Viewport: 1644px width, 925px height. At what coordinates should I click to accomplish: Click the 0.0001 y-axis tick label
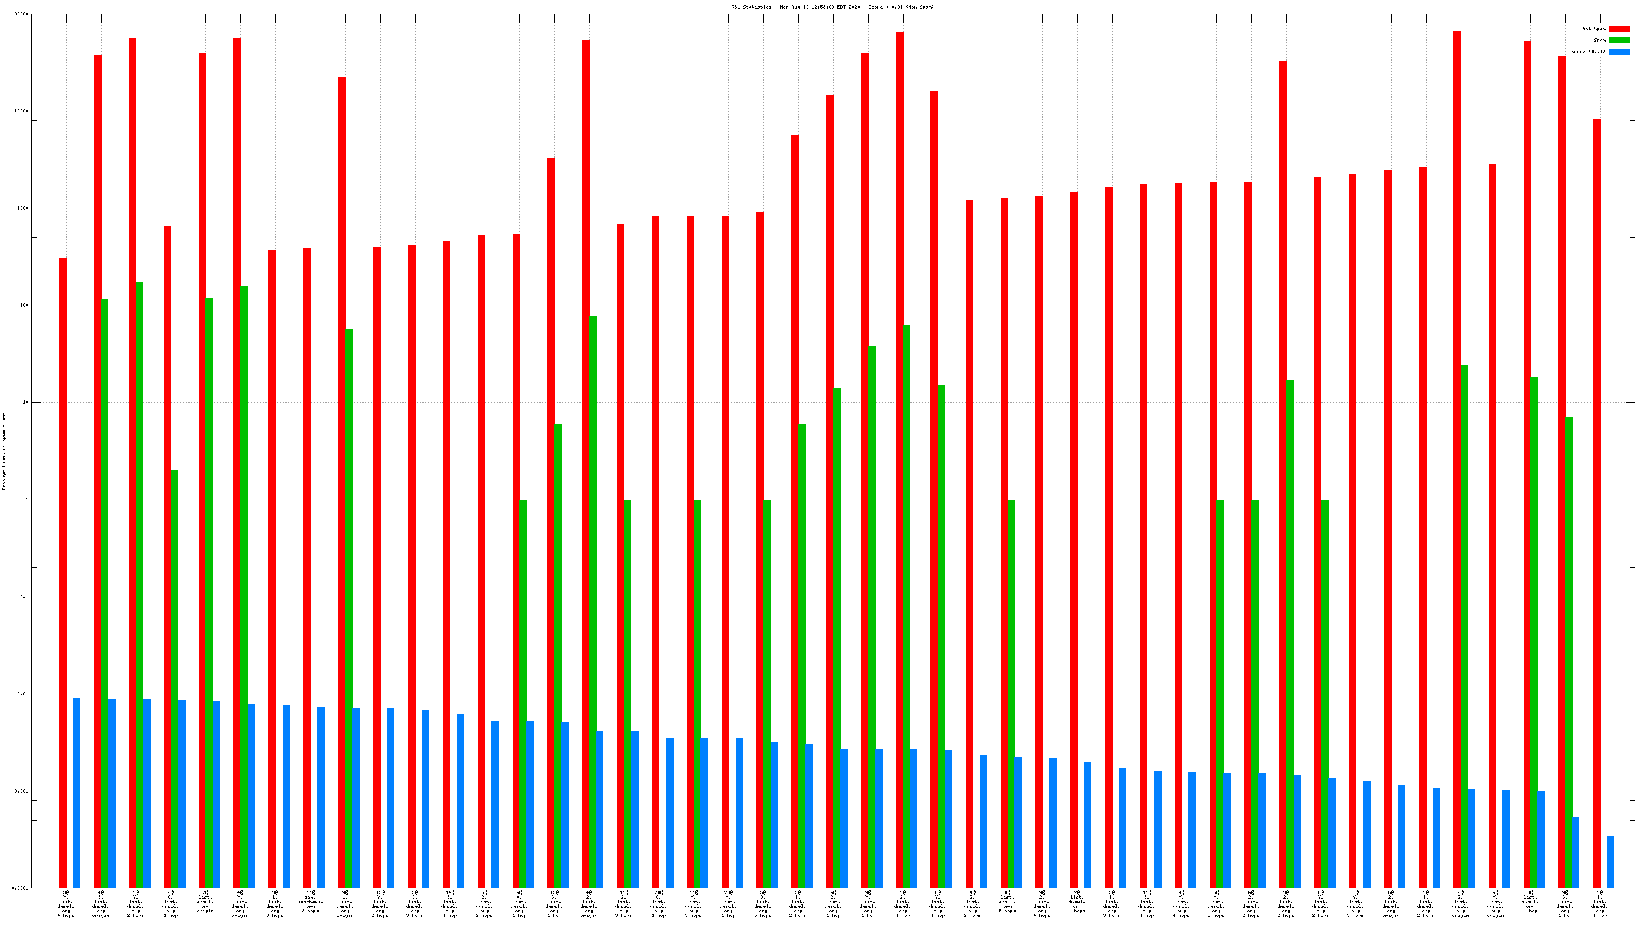click(21, 888)
